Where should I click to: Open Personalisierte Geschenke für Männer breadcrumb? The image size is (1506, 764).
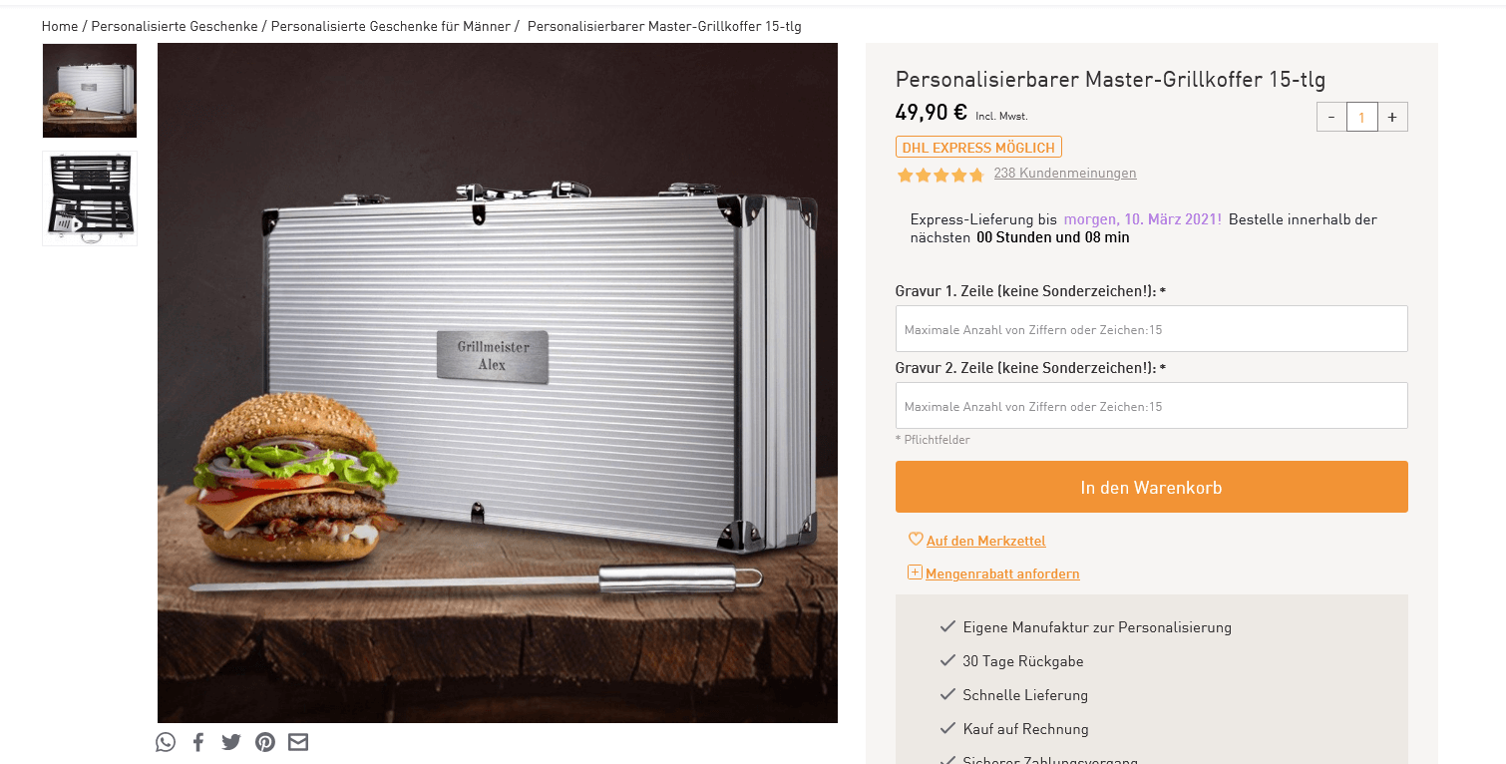pos(391,26)
